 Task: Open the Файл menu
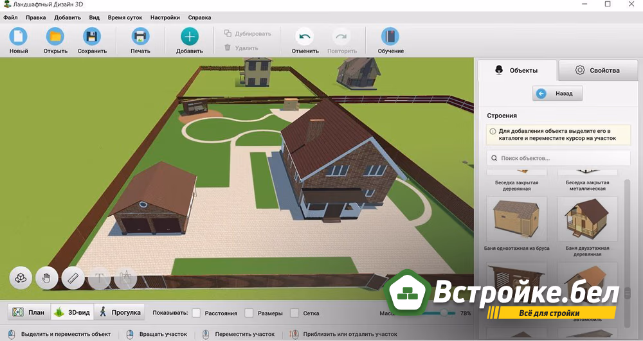(10, 17)
